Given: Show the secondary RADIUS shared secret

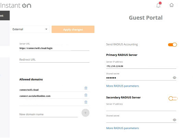Looking at the screenshot, I should click(x=174, y=120).
